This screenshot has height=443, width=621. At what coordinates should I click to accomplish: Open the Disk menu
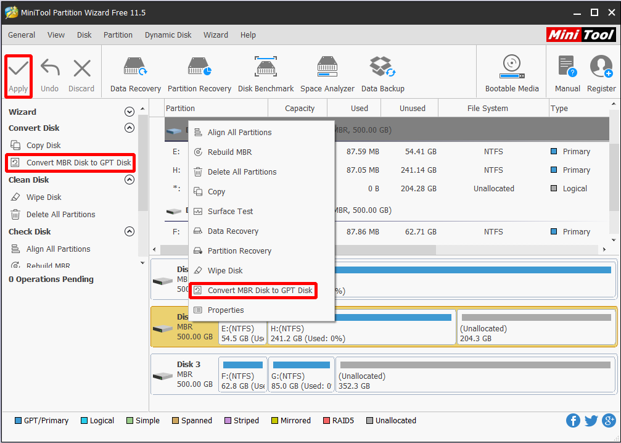coord(84,35)
